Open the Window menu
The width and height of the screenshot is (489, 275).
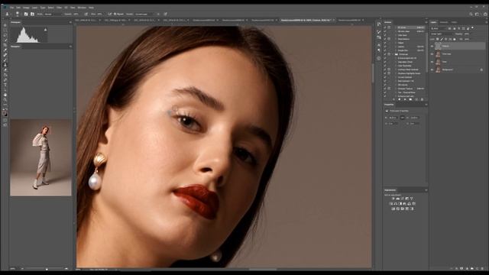[x=82, y=8]
